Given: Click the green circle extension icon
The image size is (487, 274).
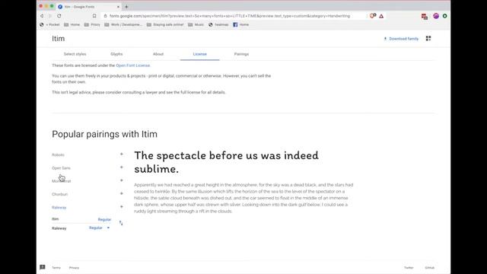Looking at the screenshot, I should 444,16.
